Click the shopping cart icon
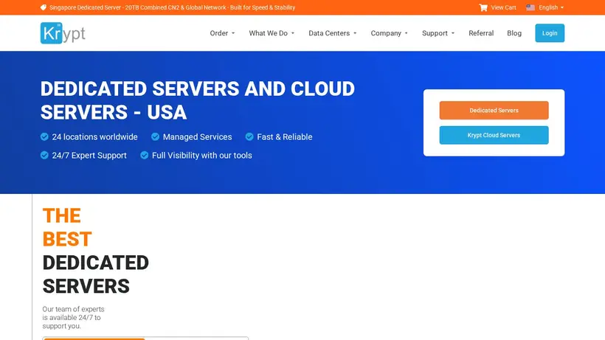 (483, 7)
